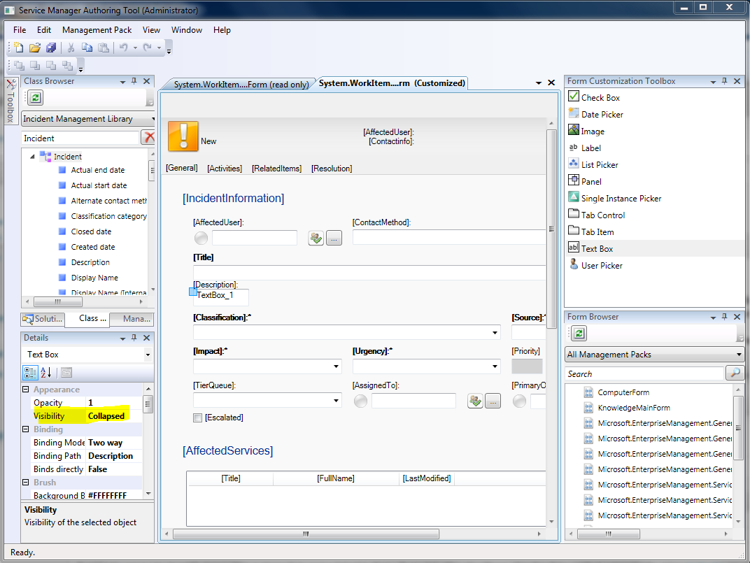The image size is (750, 563).
Task: Pin the Details panel
Action: point(134,338)
